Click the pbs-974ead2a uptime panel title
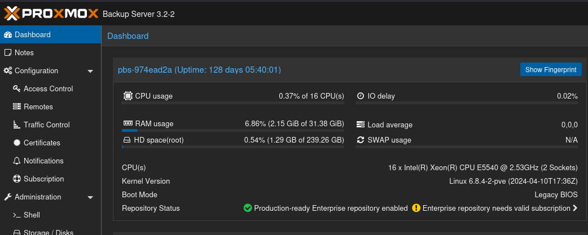Viewport: 588px width, 235px height. click(x=199, y=70)
